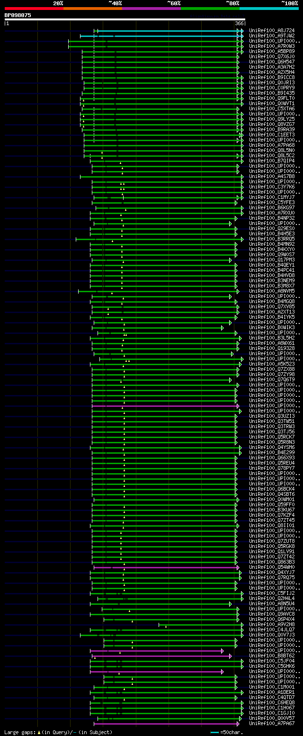Click the green alignment bar in A9V2H8 row
The width and height of the screenshot is (303, 736).
coord(201,625)
